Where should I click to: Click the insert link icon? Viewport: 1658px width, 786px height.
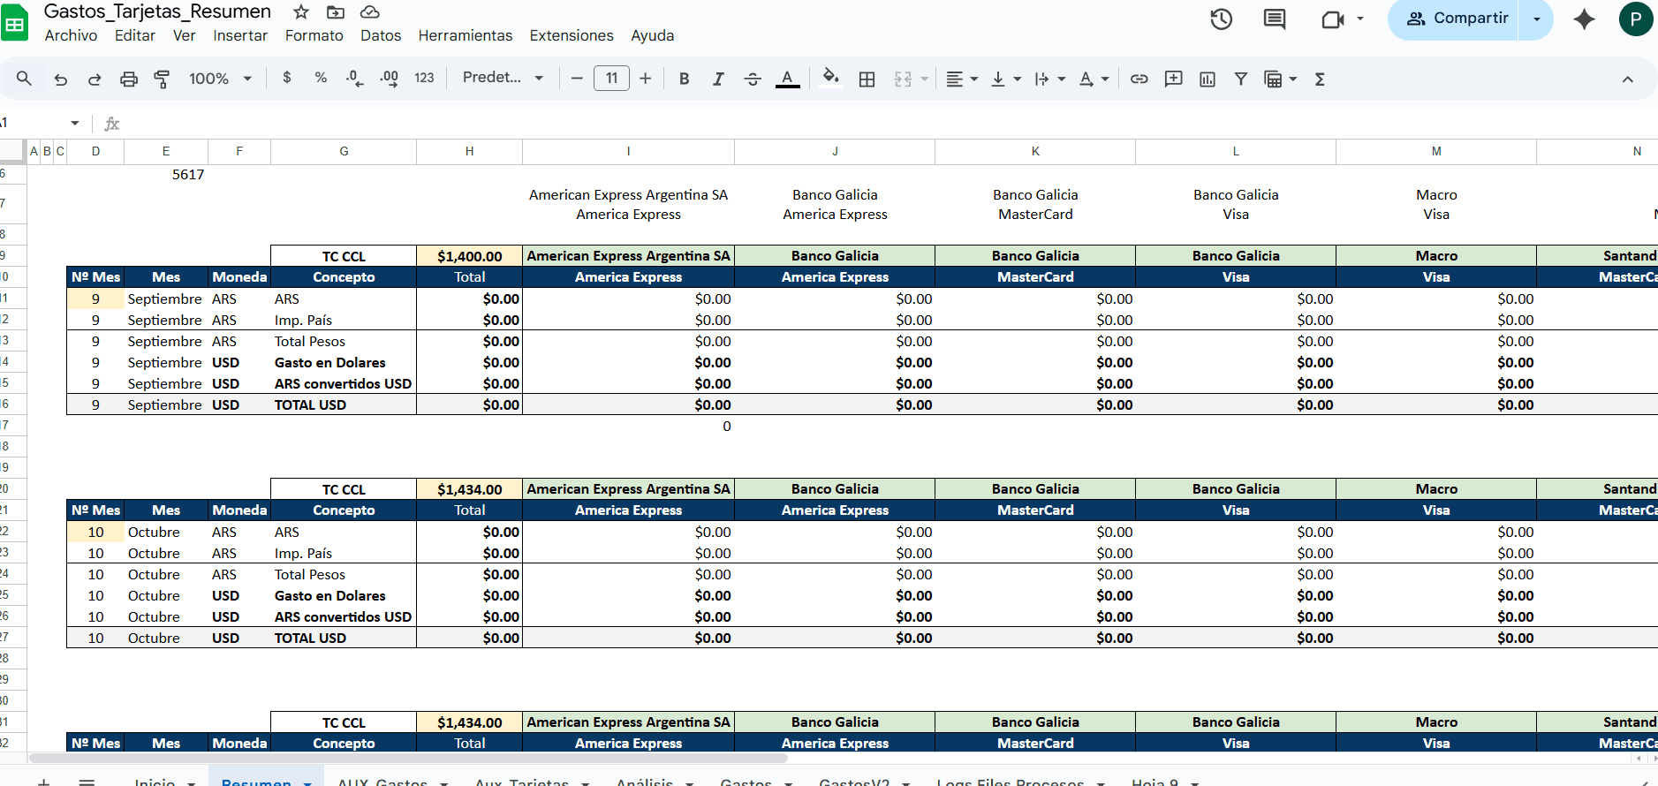[1139, 79]
